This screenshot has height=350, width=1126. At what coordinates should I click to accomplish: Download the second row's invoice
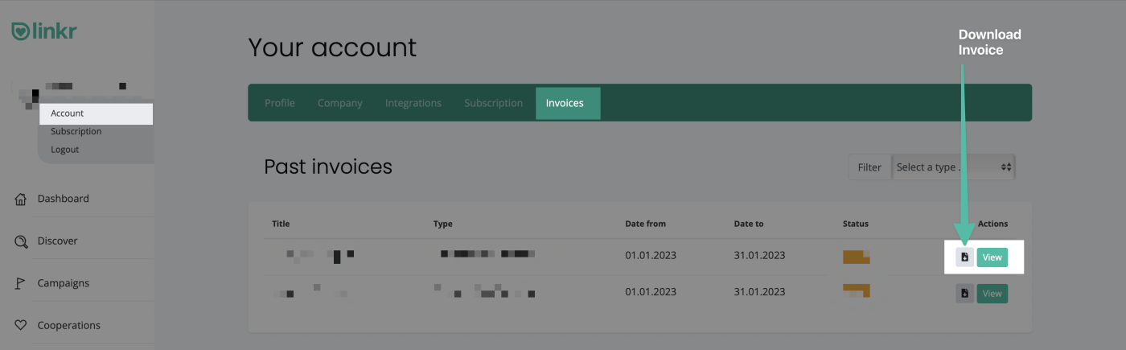click(964, 294)
